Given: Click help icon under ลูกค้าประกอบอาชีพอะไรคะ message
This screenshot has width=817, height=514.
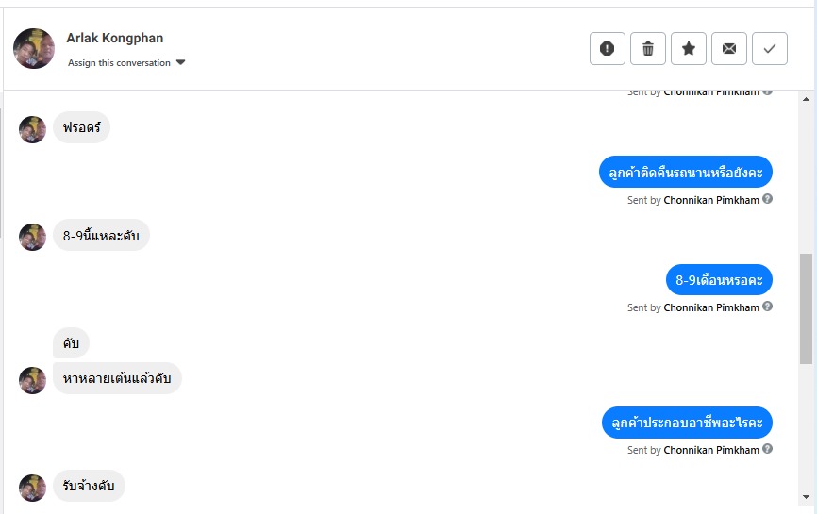Looking at the screenshot, I should [x=768, y=449].
